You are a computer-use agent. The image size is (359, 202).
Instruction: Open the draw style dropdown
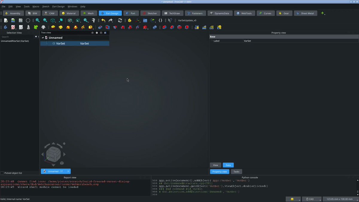[x=73, y=22]
